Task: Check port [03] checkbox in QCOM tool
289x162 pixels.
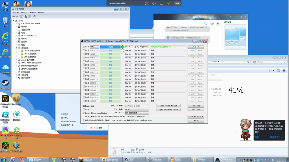Action: (x=84, y=54)
